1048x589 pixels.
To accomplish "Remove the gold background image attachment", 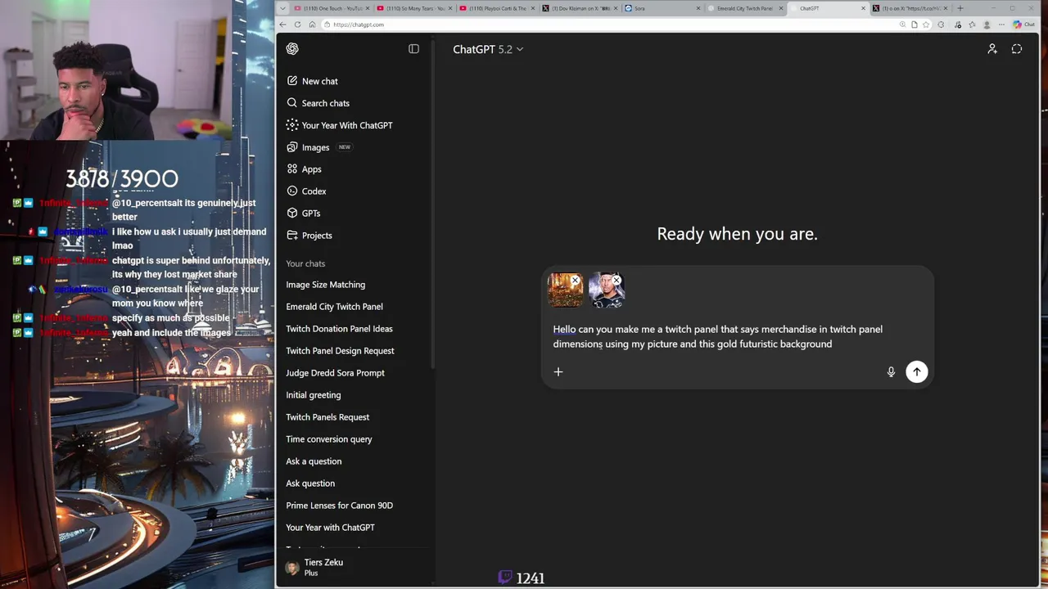I will (575, 281).
